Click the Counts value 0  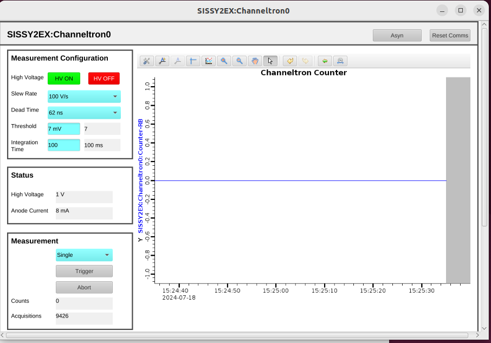point(84,303)
